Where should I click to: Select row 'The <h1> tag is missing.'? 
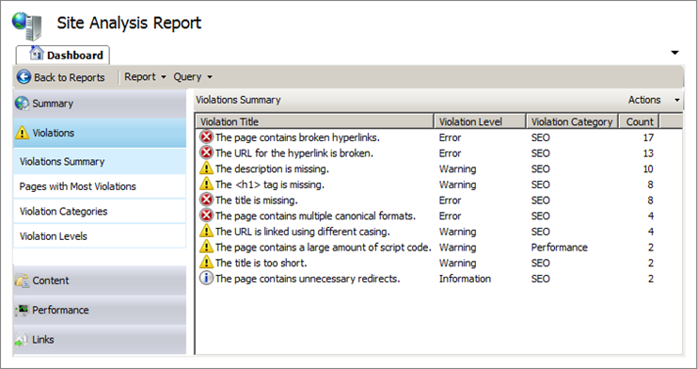tap(438, 184)
